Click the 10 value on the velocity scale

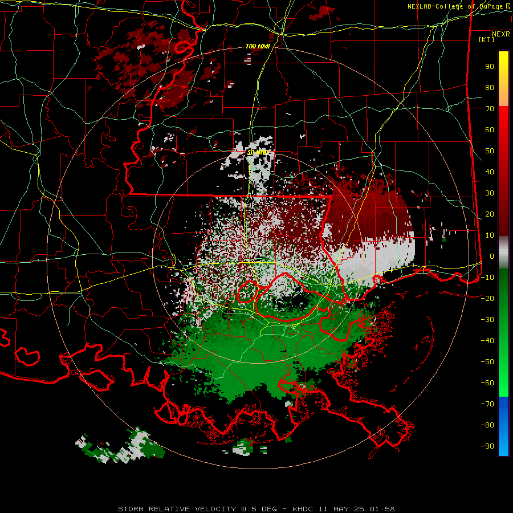coord(490,235)
